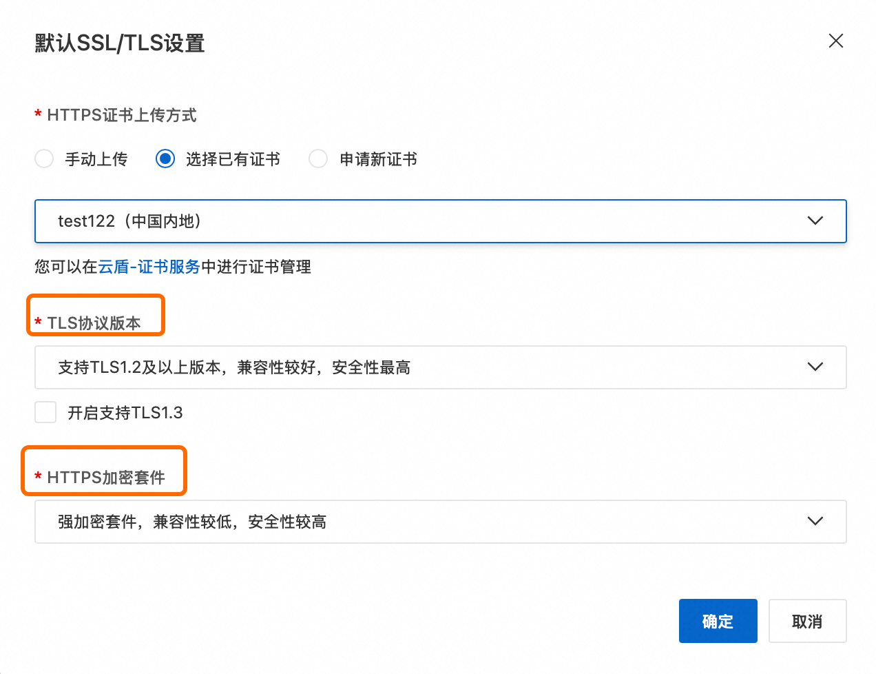Select the 手动上传 radio button
This screenshot has width=876, height=674.
coord(44,159)
